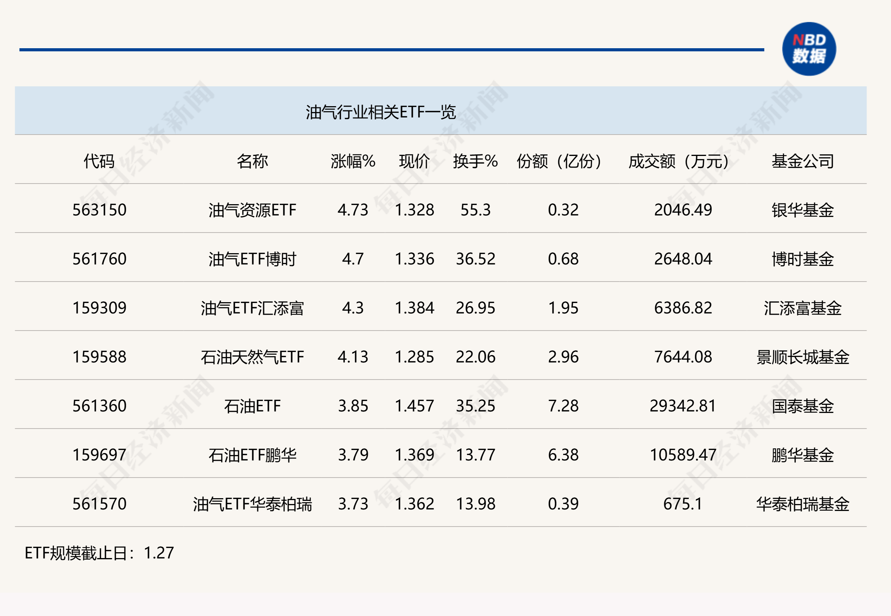Click the 基金公司 column header
Screen dimensions: 891x616
(x=802, y=161)
